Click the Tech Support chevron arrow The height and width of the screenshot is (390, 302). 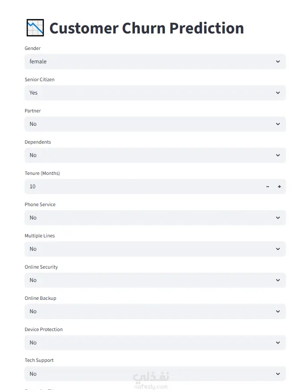point(278,374)
